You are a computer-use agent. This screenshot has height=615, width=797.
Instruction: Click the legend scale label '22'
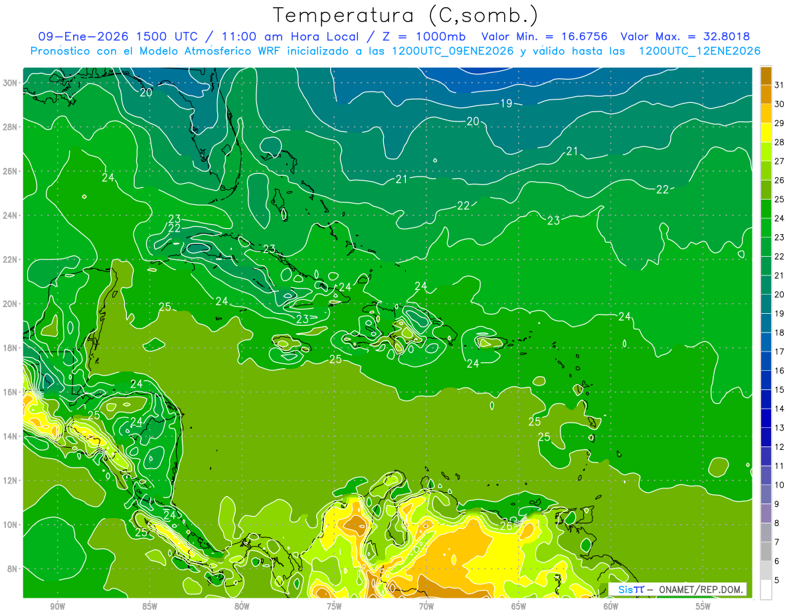point(780,257)
